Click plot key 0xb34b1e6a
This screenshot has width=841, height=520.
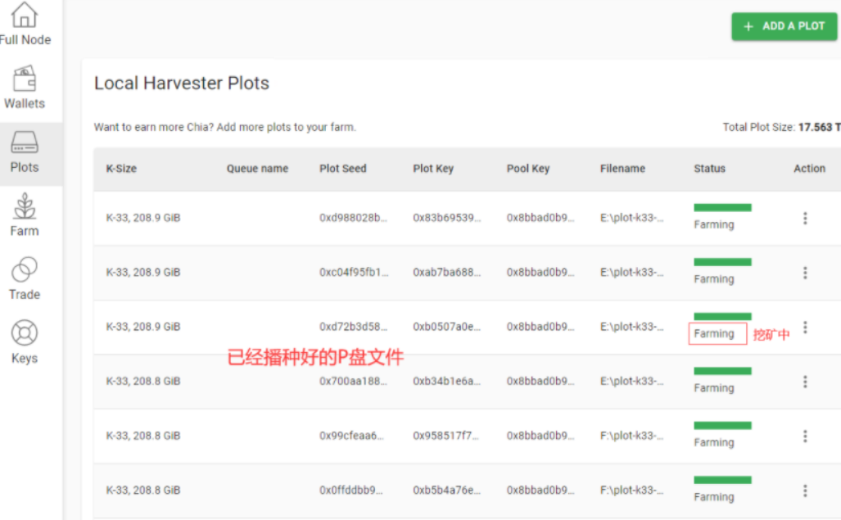[447, 381]
